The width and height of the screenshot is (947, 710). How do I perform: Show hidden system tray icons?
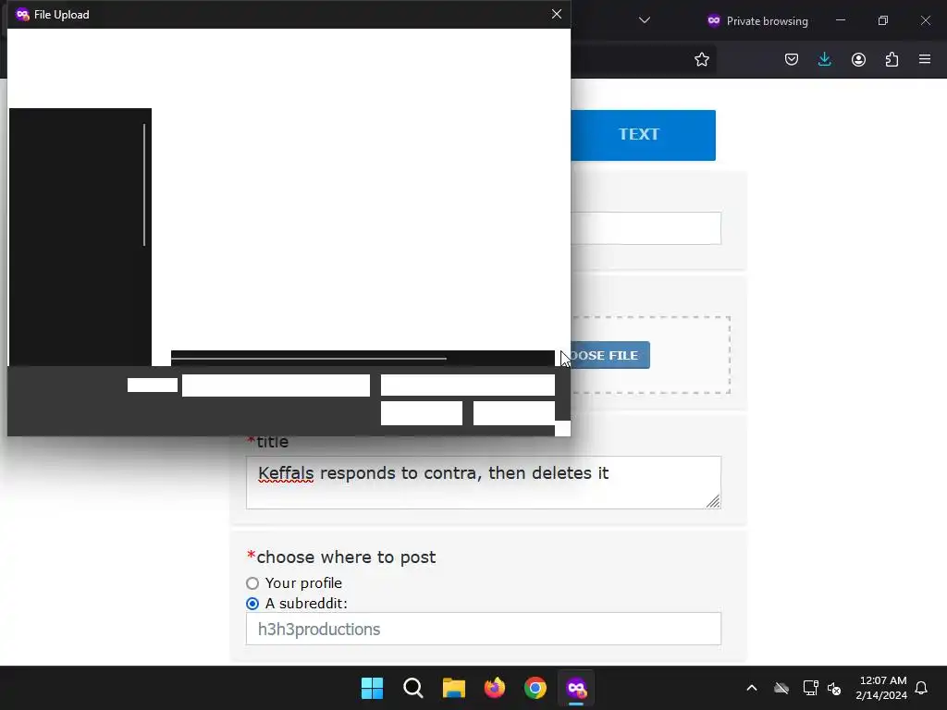click(x=752, y=688)
